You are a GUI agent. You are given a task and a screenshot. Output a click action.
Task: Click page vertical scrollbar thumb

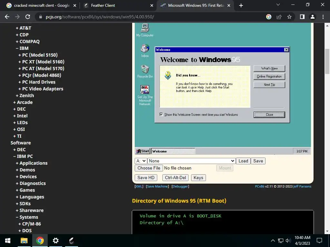327,61
